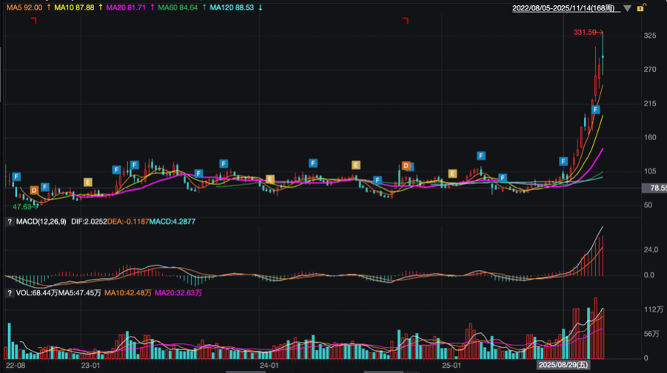The height and width of the screenshot is (373, 667).
Task: Click the red corner marker at top left
Action: point(34,21)
